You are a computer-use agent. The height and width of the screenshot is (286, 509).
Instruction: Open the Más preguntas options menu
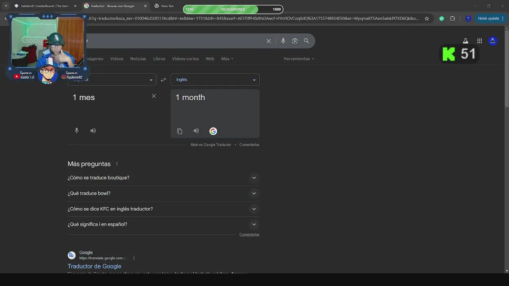pyautogui.click(x=117, y=164)
